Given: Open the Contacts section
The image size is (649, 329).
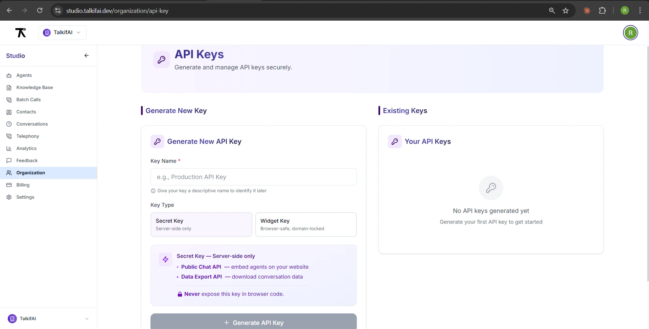Looking at the screenshot, I should 26,112.
